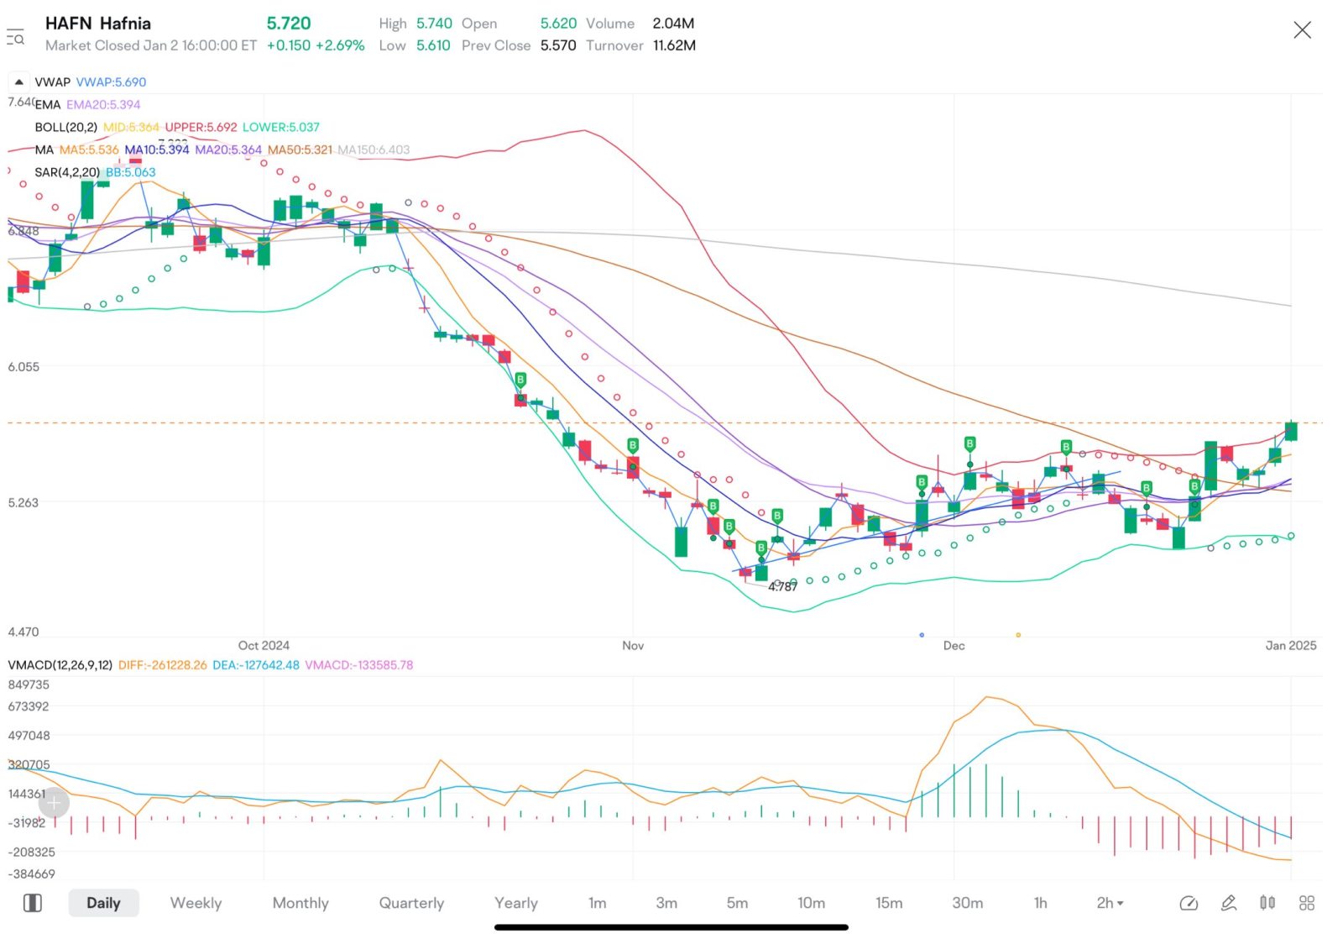Select the 1h interval tab

coord(1040,903)
